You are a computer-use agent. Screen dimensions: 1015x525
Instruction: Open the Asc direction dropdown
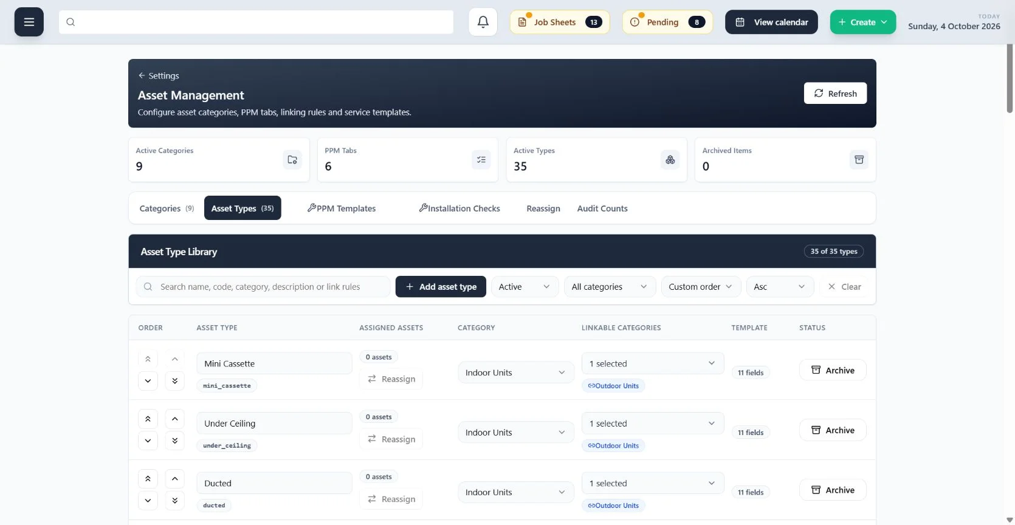coord(780,287)
